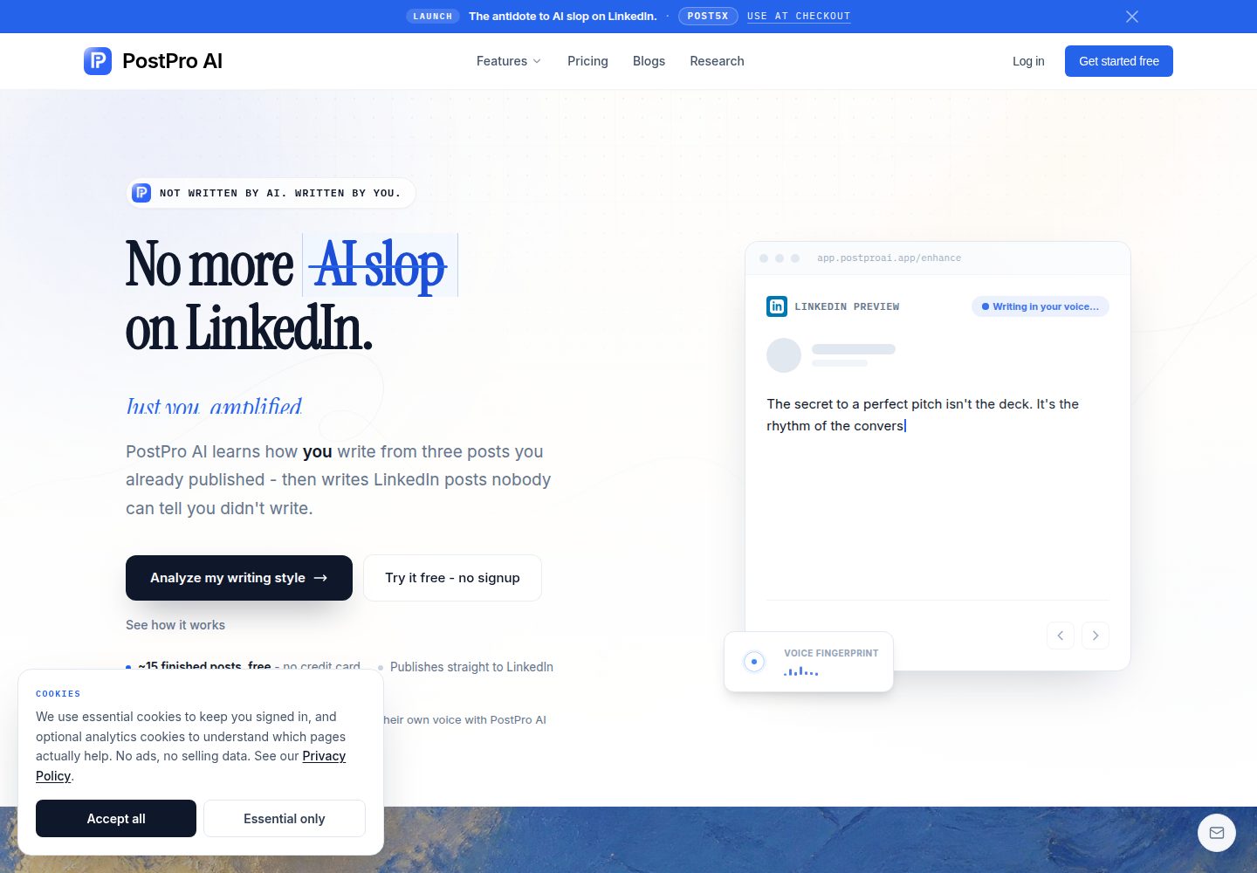Image resolution: width=1257 pixels, height=873 pixels.
Task: Open the Research nav item
Action: point(717,61)
